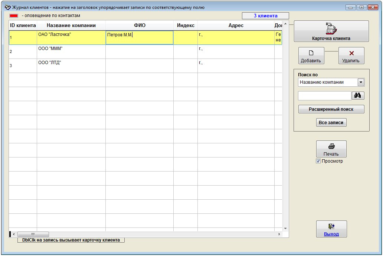Click the Выход exit door button

pyautogui.click(x=331, y=229)
